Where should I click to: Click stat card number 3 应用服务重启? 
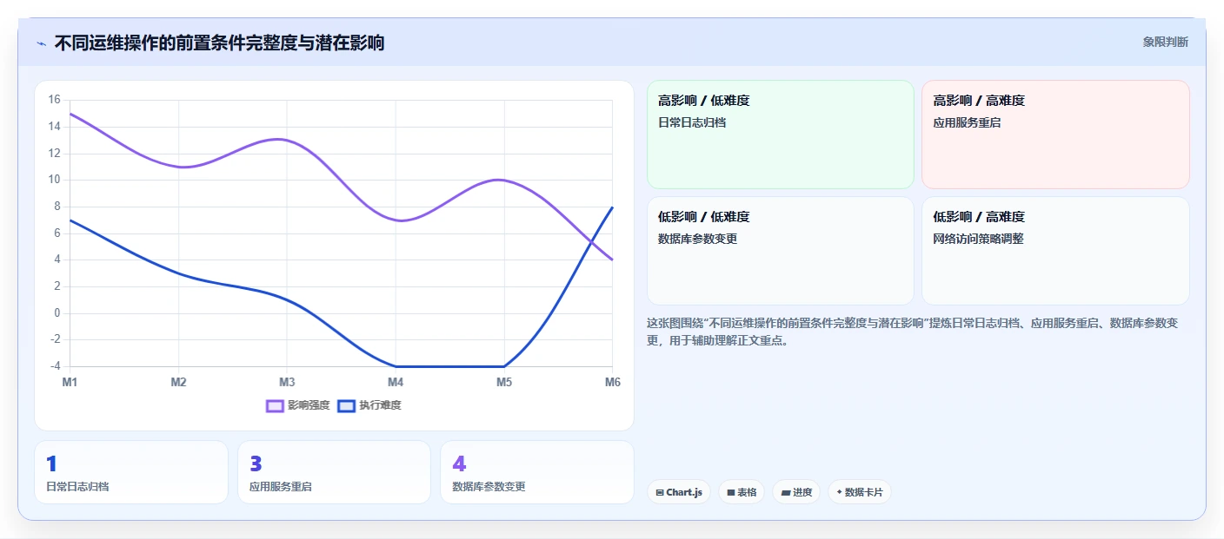334,472
